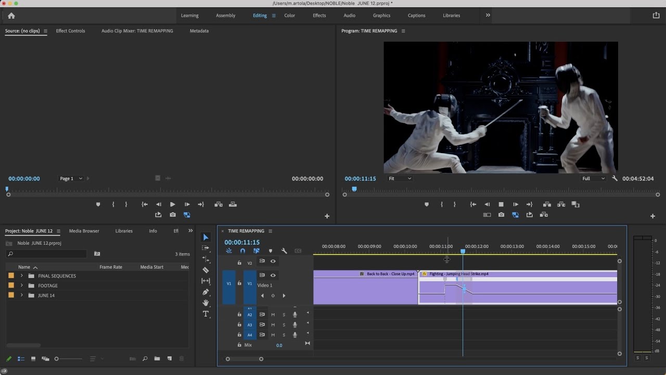Toggle track lock on V2
The height and width of the screenshot is (375, 666).
[239, 262]
